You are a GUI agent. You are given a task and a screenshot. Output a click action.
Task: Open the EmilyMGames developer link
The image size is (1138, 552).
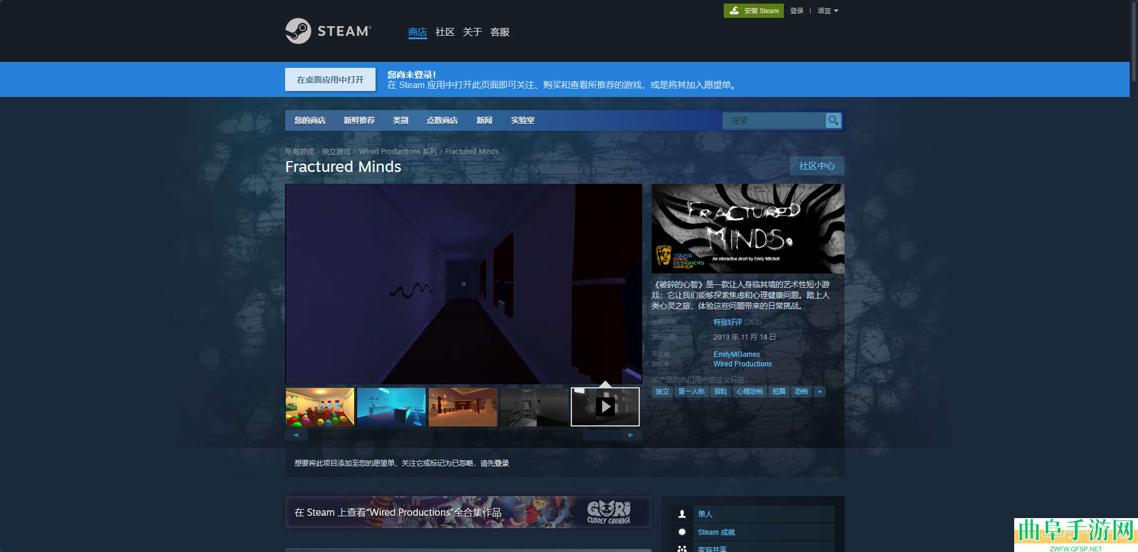point(737,355)
